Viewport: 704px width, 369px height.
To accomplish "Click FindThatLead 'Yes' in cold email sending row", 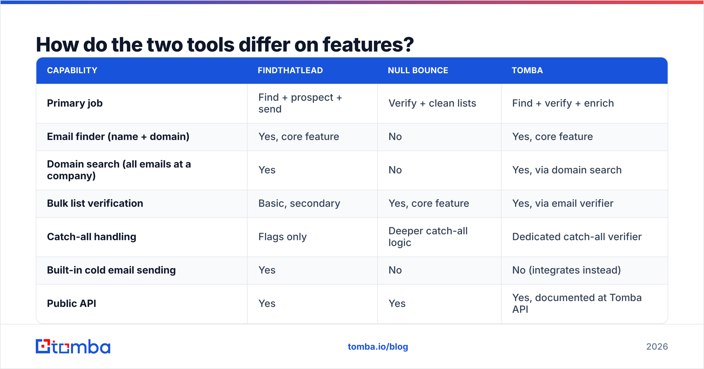I will [267, 270].
